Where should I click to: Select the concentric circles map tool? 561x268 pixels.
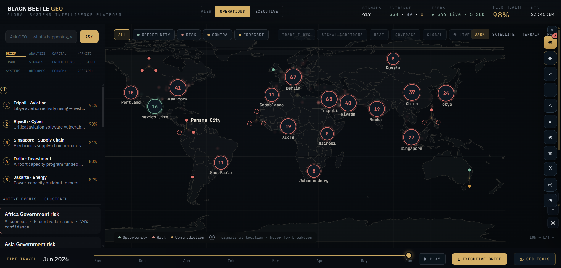pyautogui.click(x=550, y=185)
